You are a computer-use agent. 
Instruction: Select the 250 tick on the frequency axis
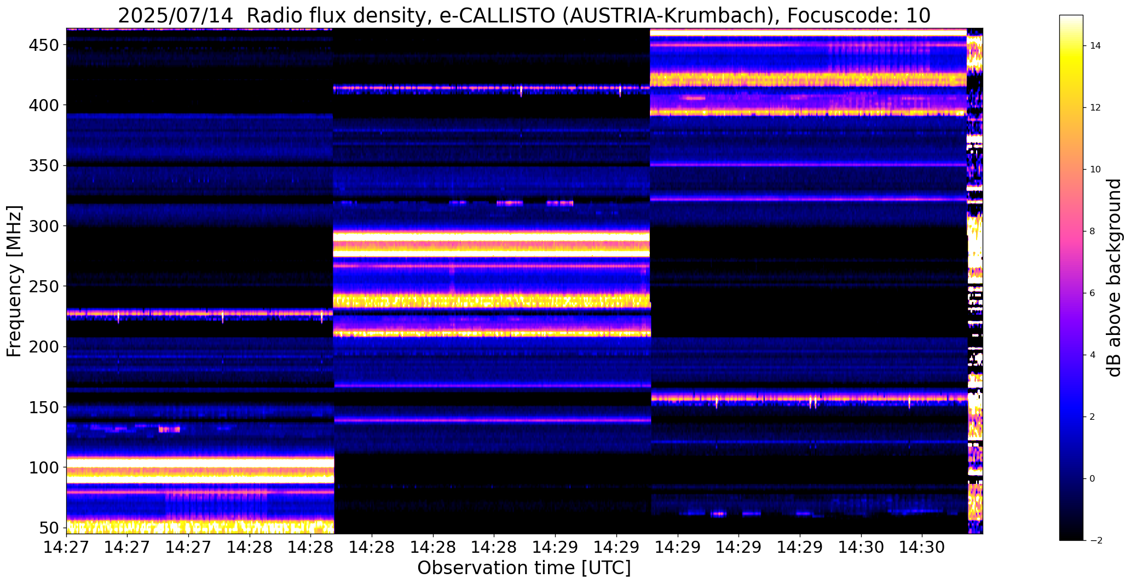click(x=43, y=286)
